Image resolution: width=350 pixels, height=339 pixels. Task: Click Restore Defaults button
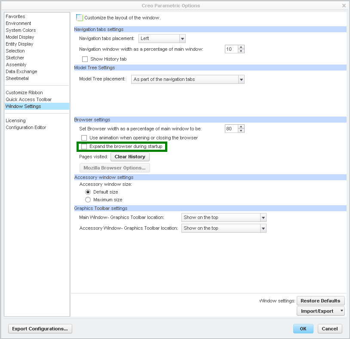pyautogui.click(x=320, y=301)
